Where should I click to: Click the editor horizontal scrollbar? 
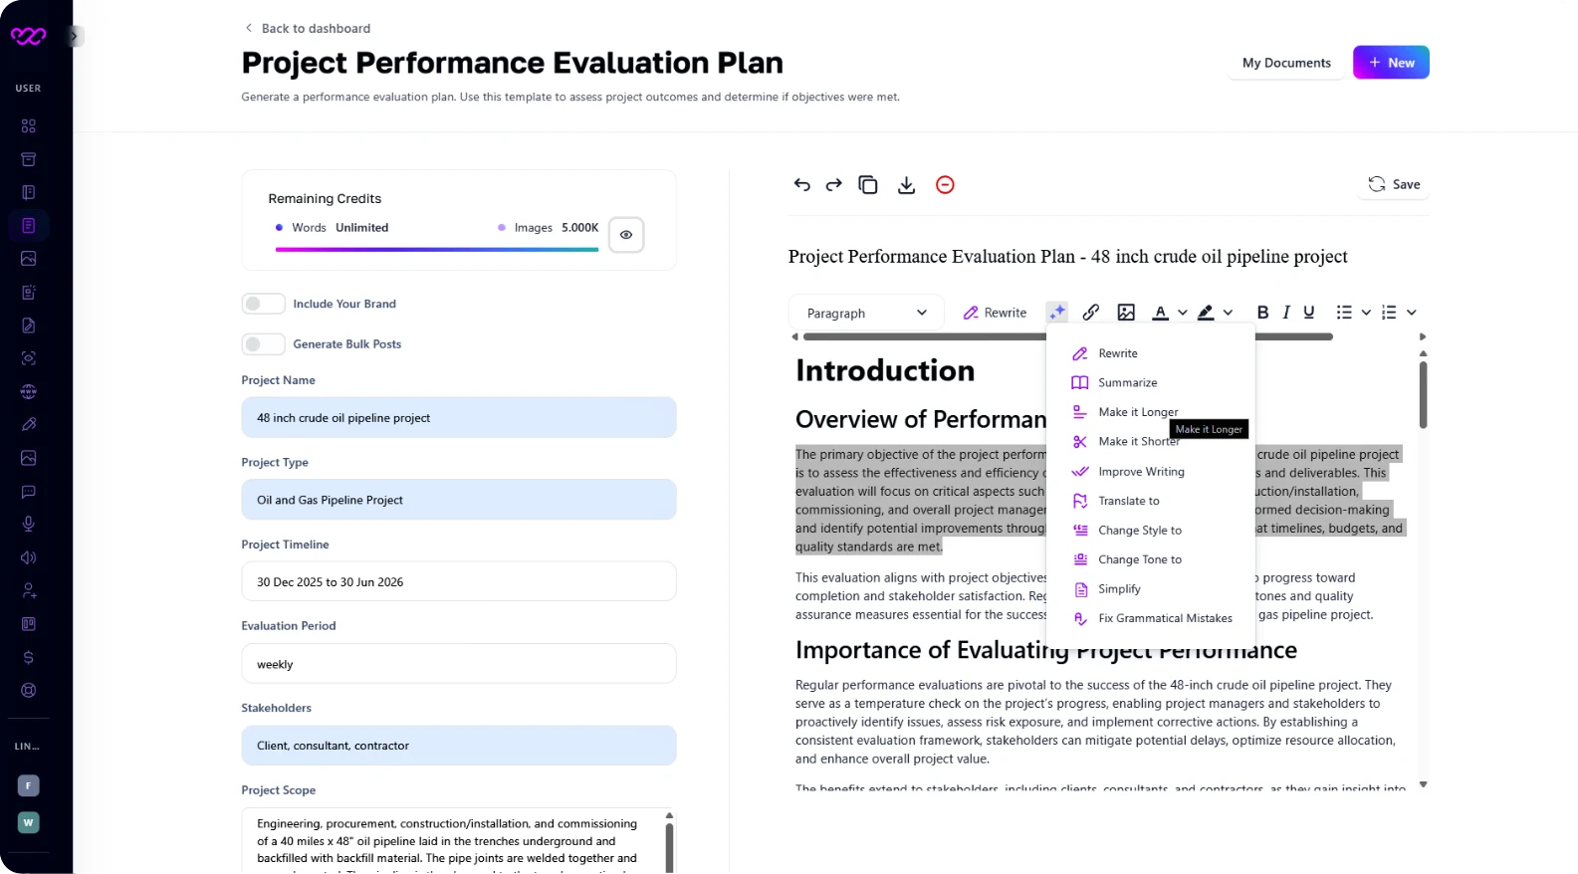click(x=1067, y=336)
